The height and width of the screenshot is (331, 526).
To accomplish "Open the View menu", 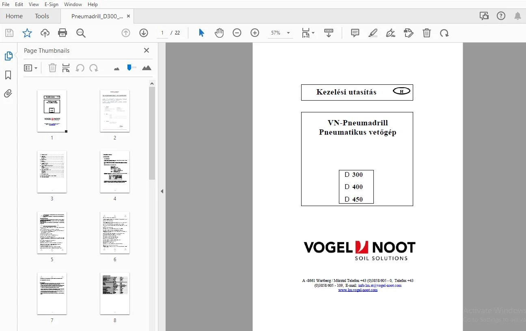I will coord(34,4).
